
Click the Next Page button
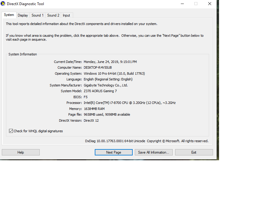click(114, 152)
